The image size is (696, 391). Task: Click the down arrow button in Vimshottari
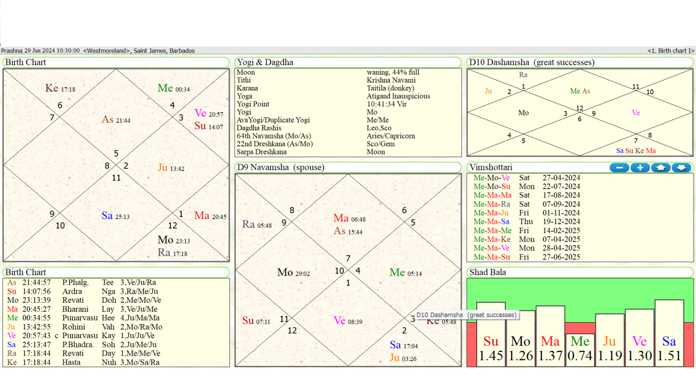pyautogui.click(x=681, y=168)
